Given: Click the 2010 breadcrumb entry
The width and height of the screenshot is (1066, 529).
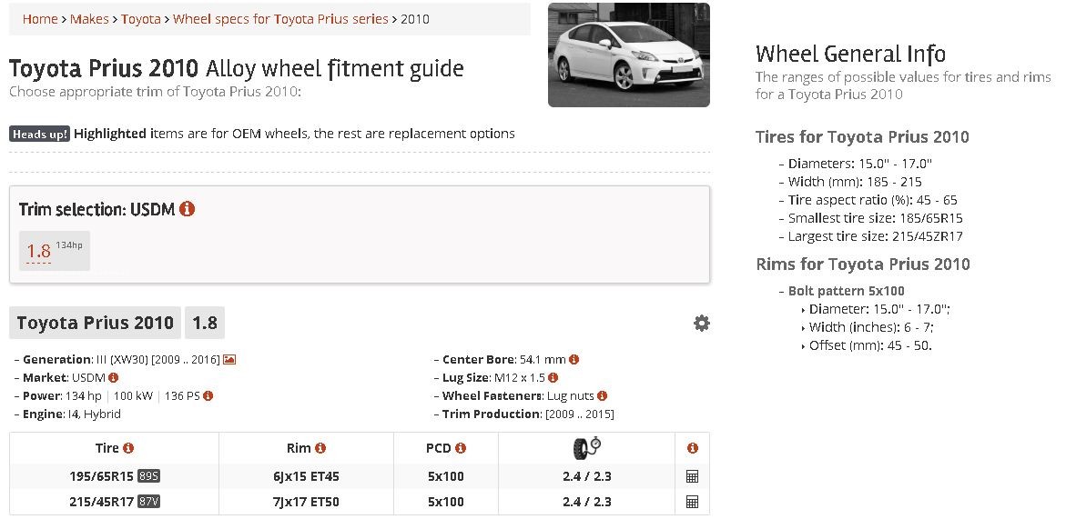Looking at the screenshot, I should [415, 19].
